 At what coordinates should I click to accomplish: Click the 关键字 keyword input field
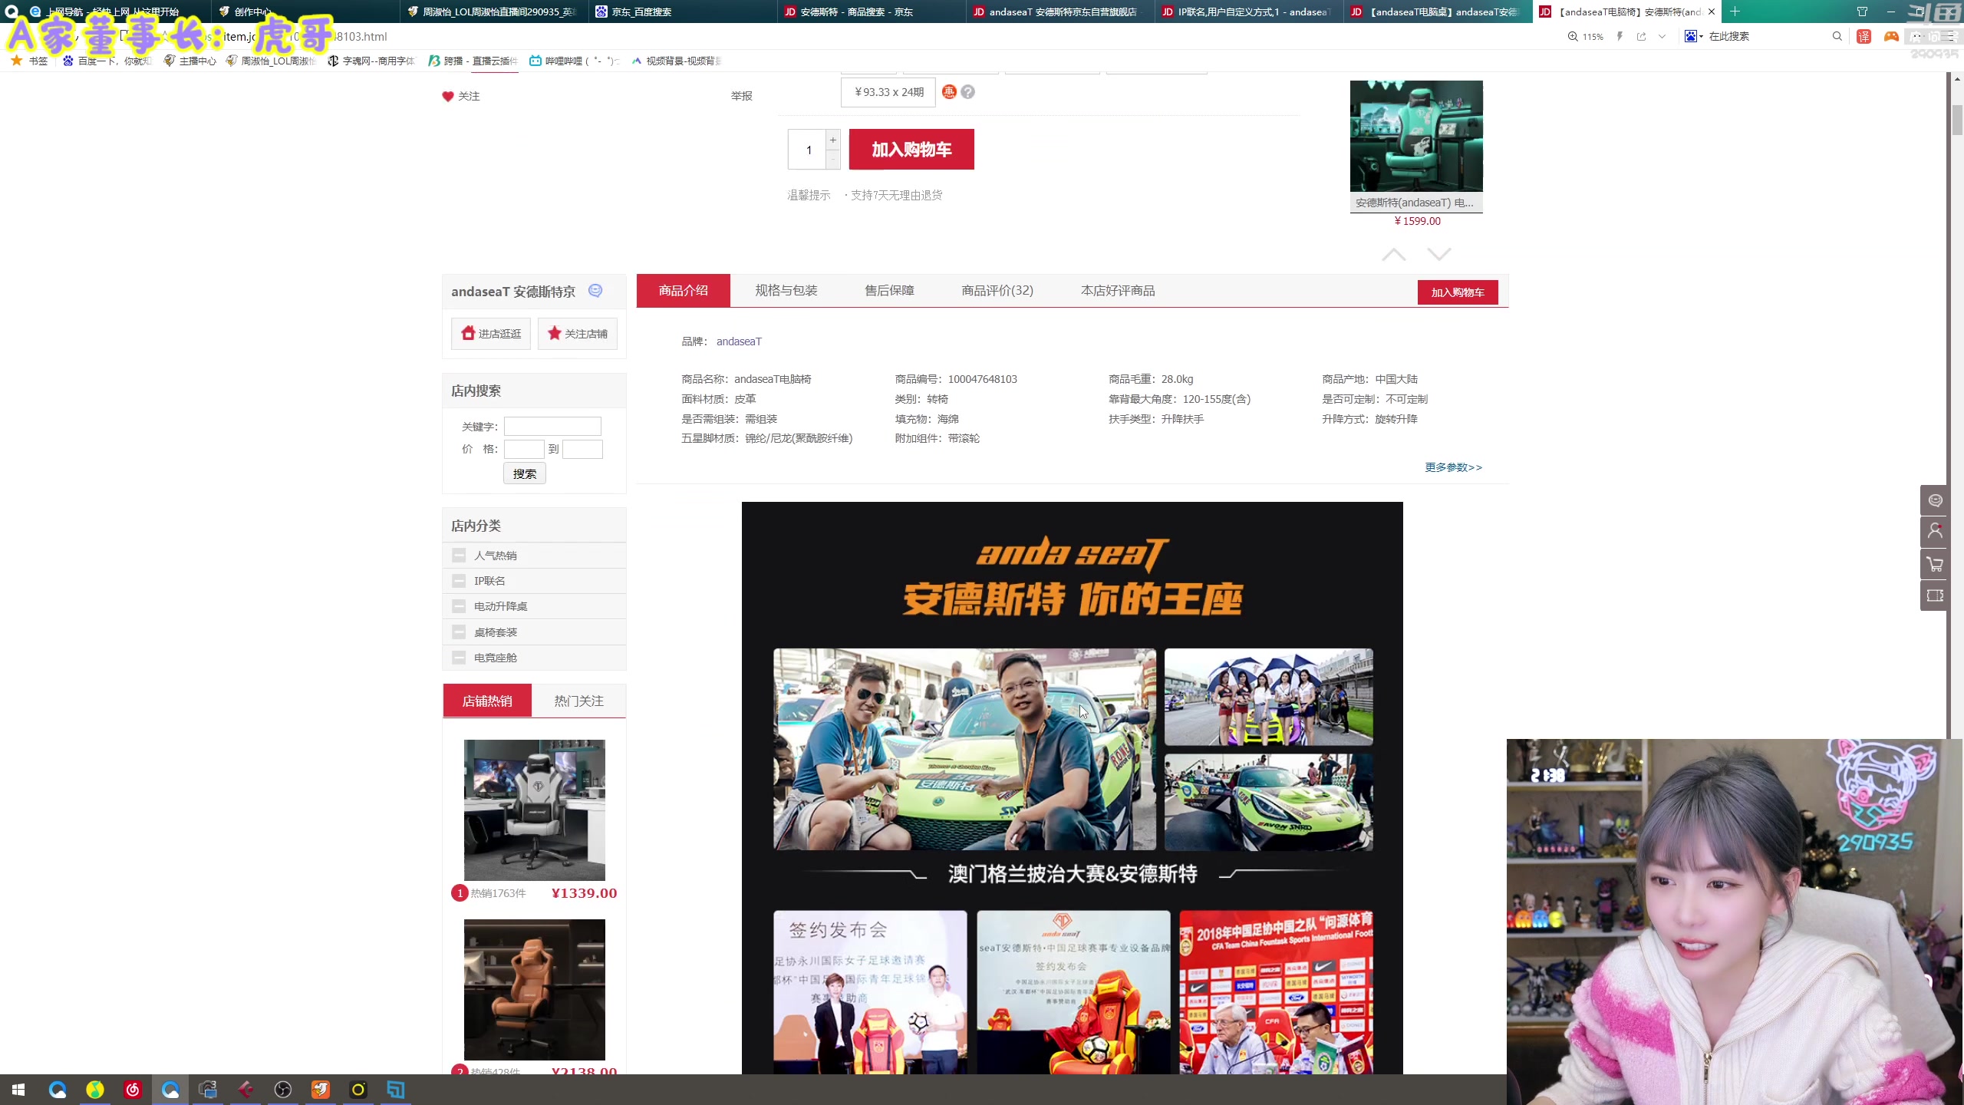tap(552, 427)
